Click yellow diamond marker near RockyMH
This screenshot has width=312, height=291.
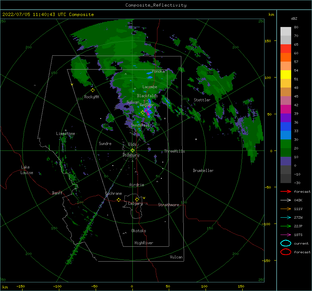[x=93, y=90]
